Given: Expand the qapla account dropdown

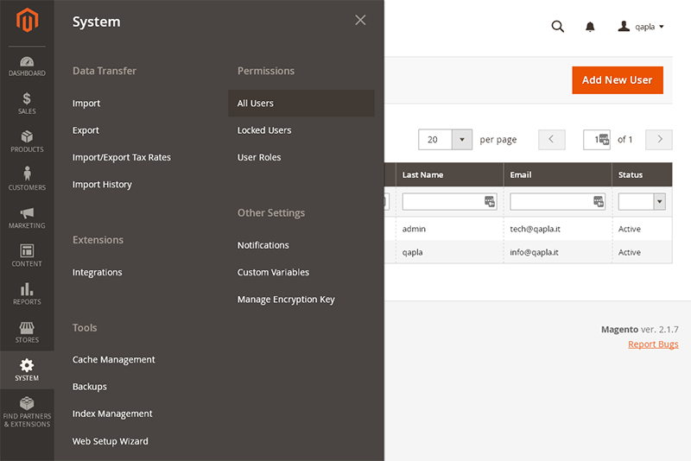Looking at the screenshot, I should pyautogui.click(x=641, y=27).
